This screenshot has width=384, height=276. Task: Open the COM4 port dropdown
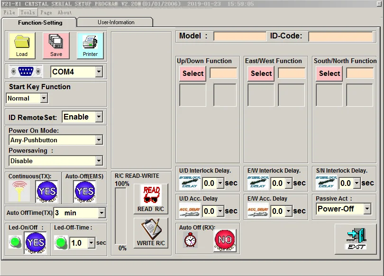[x=99, y=72]
